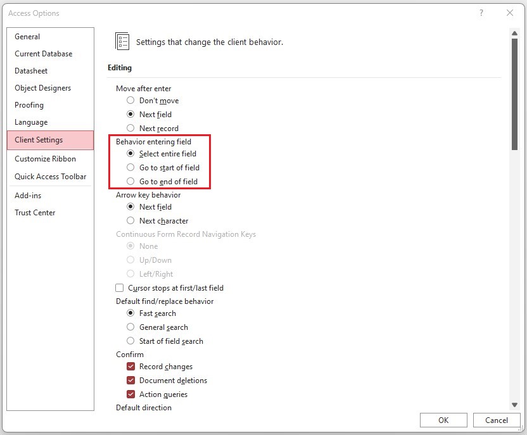Select Start of field search behavior
The image size is (527, 435).
(130, 341)
